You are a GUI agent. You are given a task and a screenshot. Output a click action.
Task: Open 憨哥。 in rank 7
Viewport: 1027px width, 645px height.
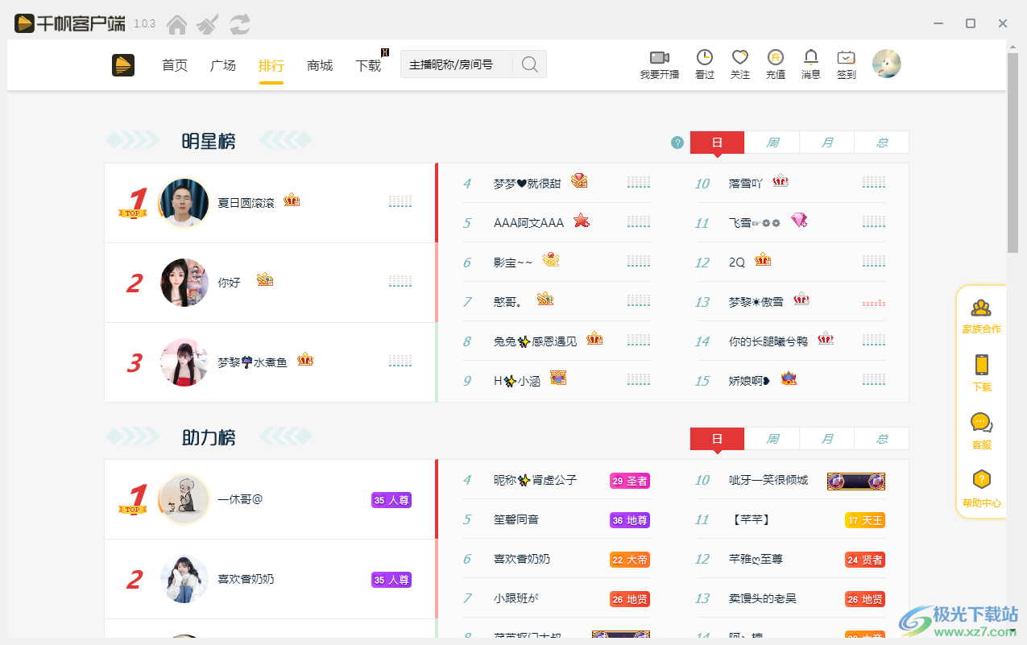[508, 302]
